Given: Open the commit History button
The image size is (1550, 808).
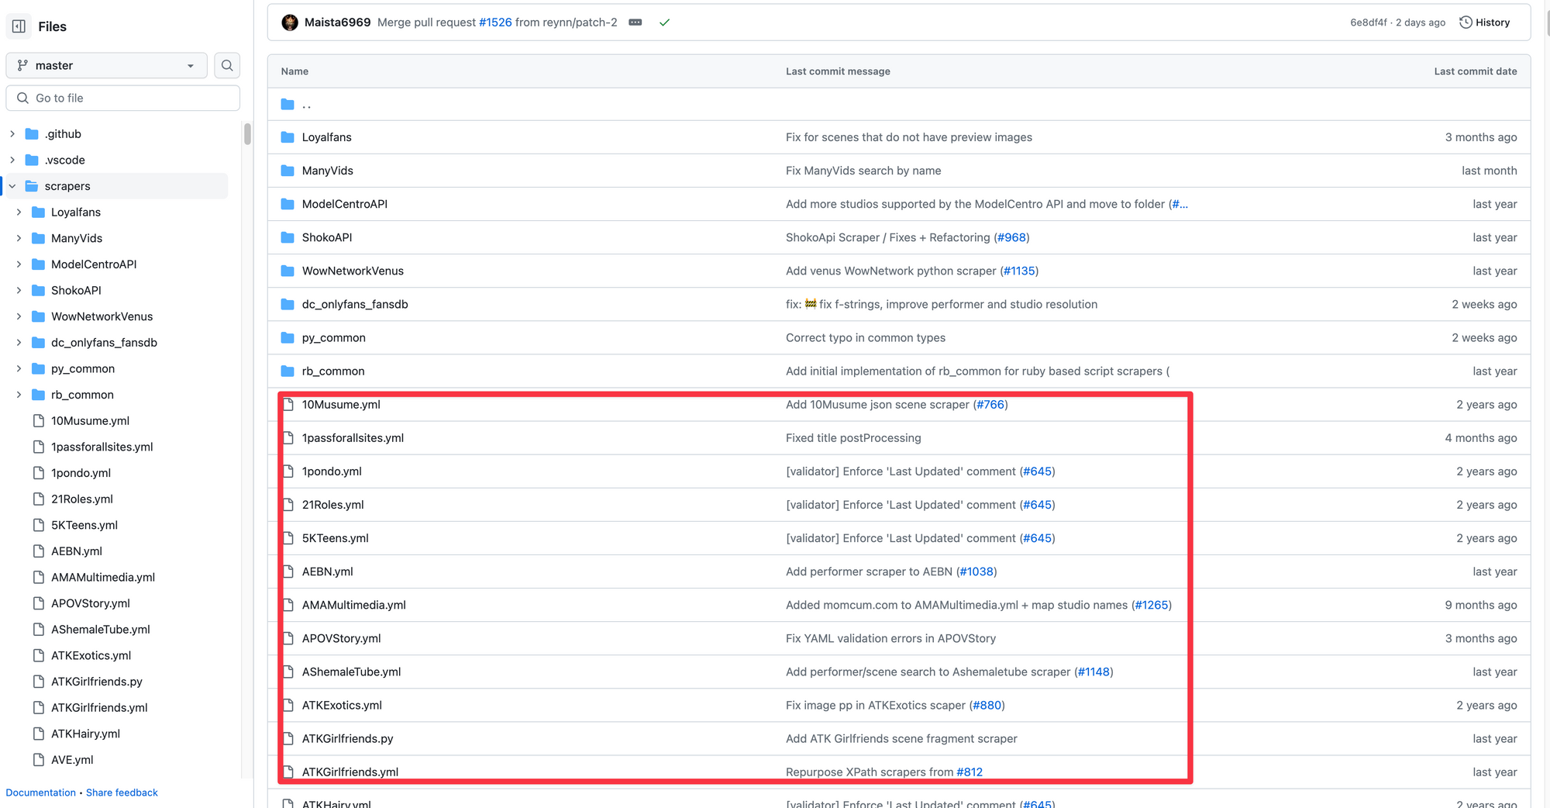Looking at the screenshot, I should coord(1485,22).
